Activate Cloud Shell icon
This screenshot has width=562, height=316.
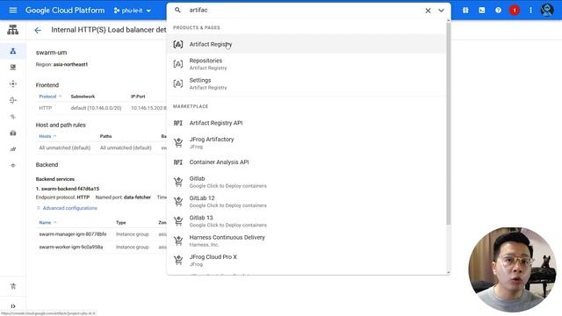tap(482, 10)
